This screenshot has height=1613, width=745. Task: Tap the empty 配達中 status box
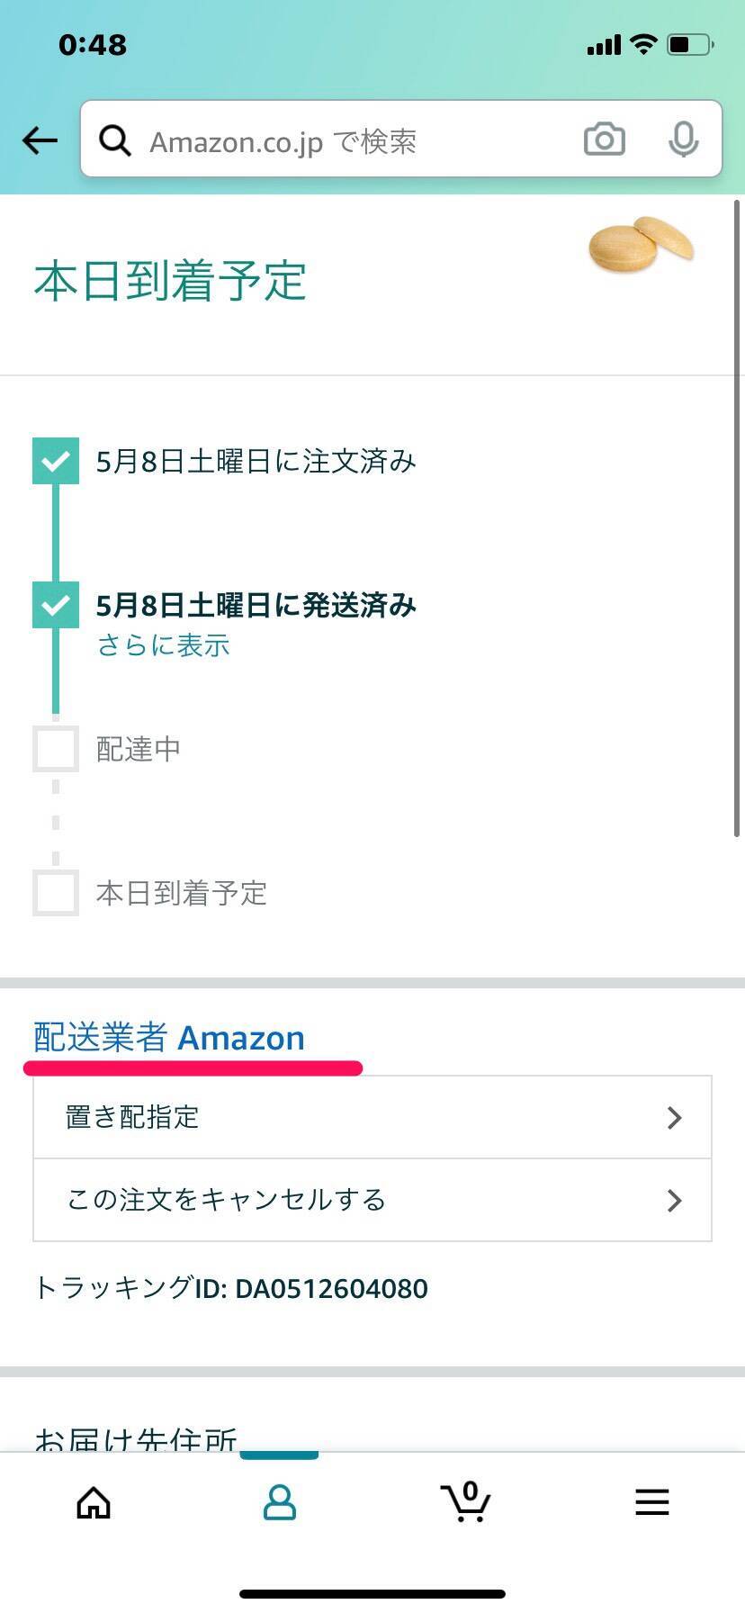pyautogui.click(x=56, y=749)
